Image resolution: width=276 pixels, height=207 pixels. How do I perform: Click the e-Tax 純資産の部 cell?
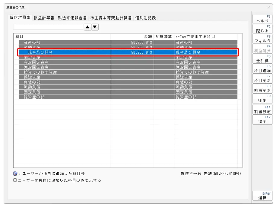tap(206, 97)
